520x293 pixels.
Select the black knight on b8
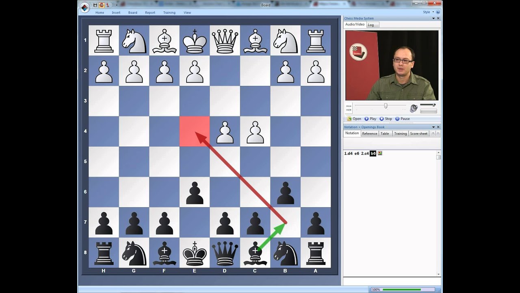point(285,252)
